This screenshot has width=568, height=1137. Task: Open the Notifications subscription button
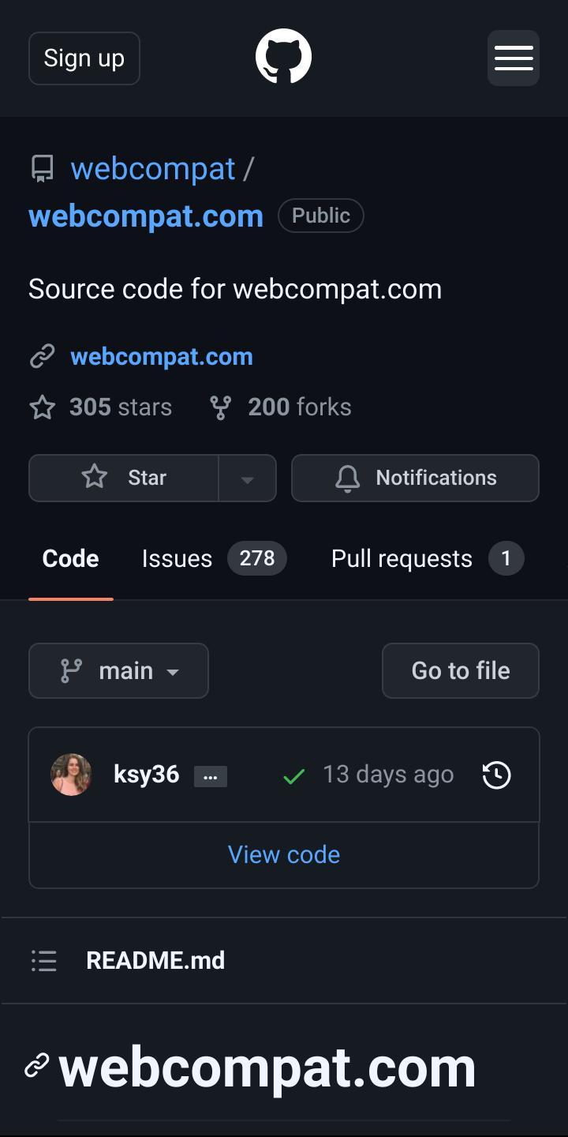coord(415,478)
